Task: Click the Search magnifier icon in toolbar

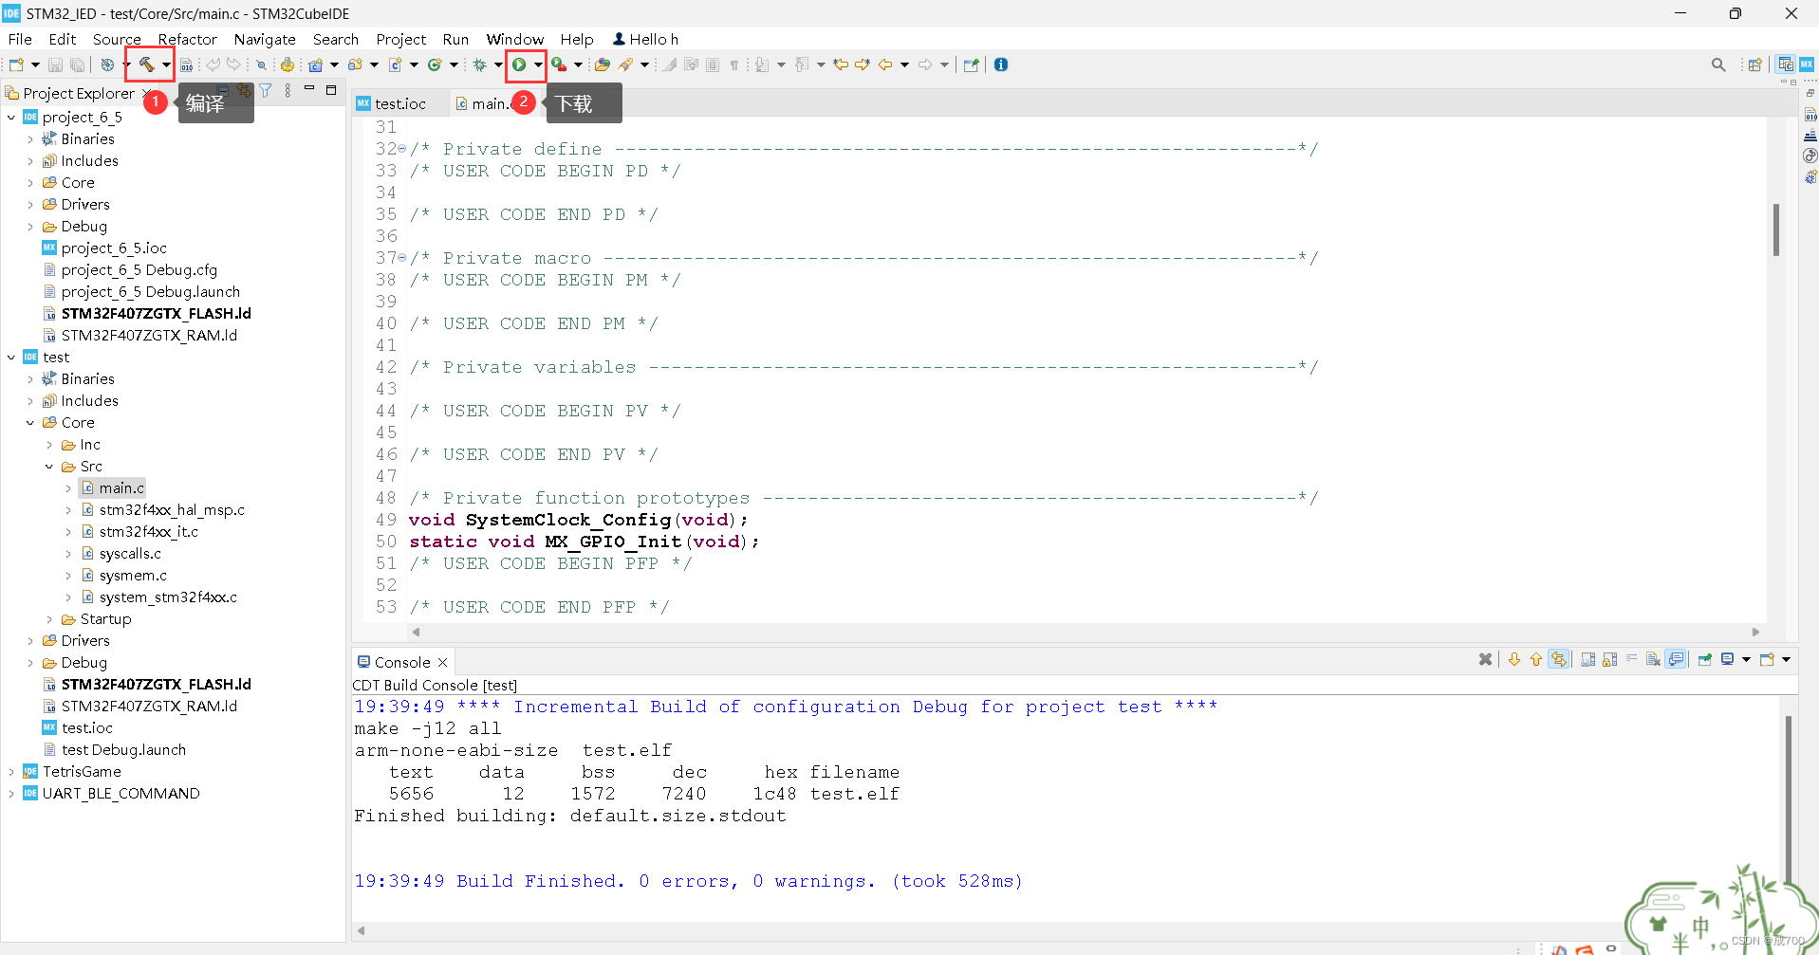Action: click(1718, 64)
